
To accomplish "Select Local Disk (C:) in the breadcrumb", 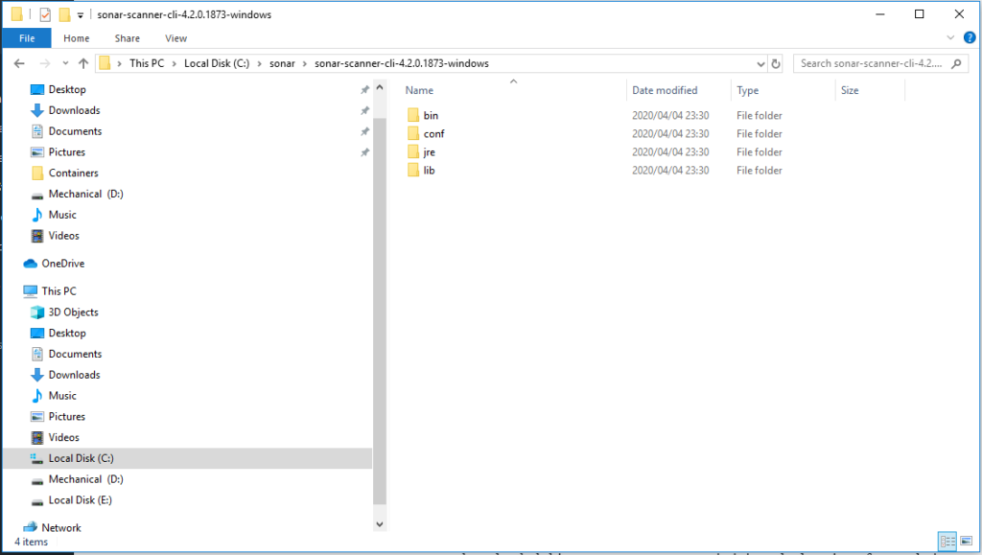I will [x=217, y=63].
